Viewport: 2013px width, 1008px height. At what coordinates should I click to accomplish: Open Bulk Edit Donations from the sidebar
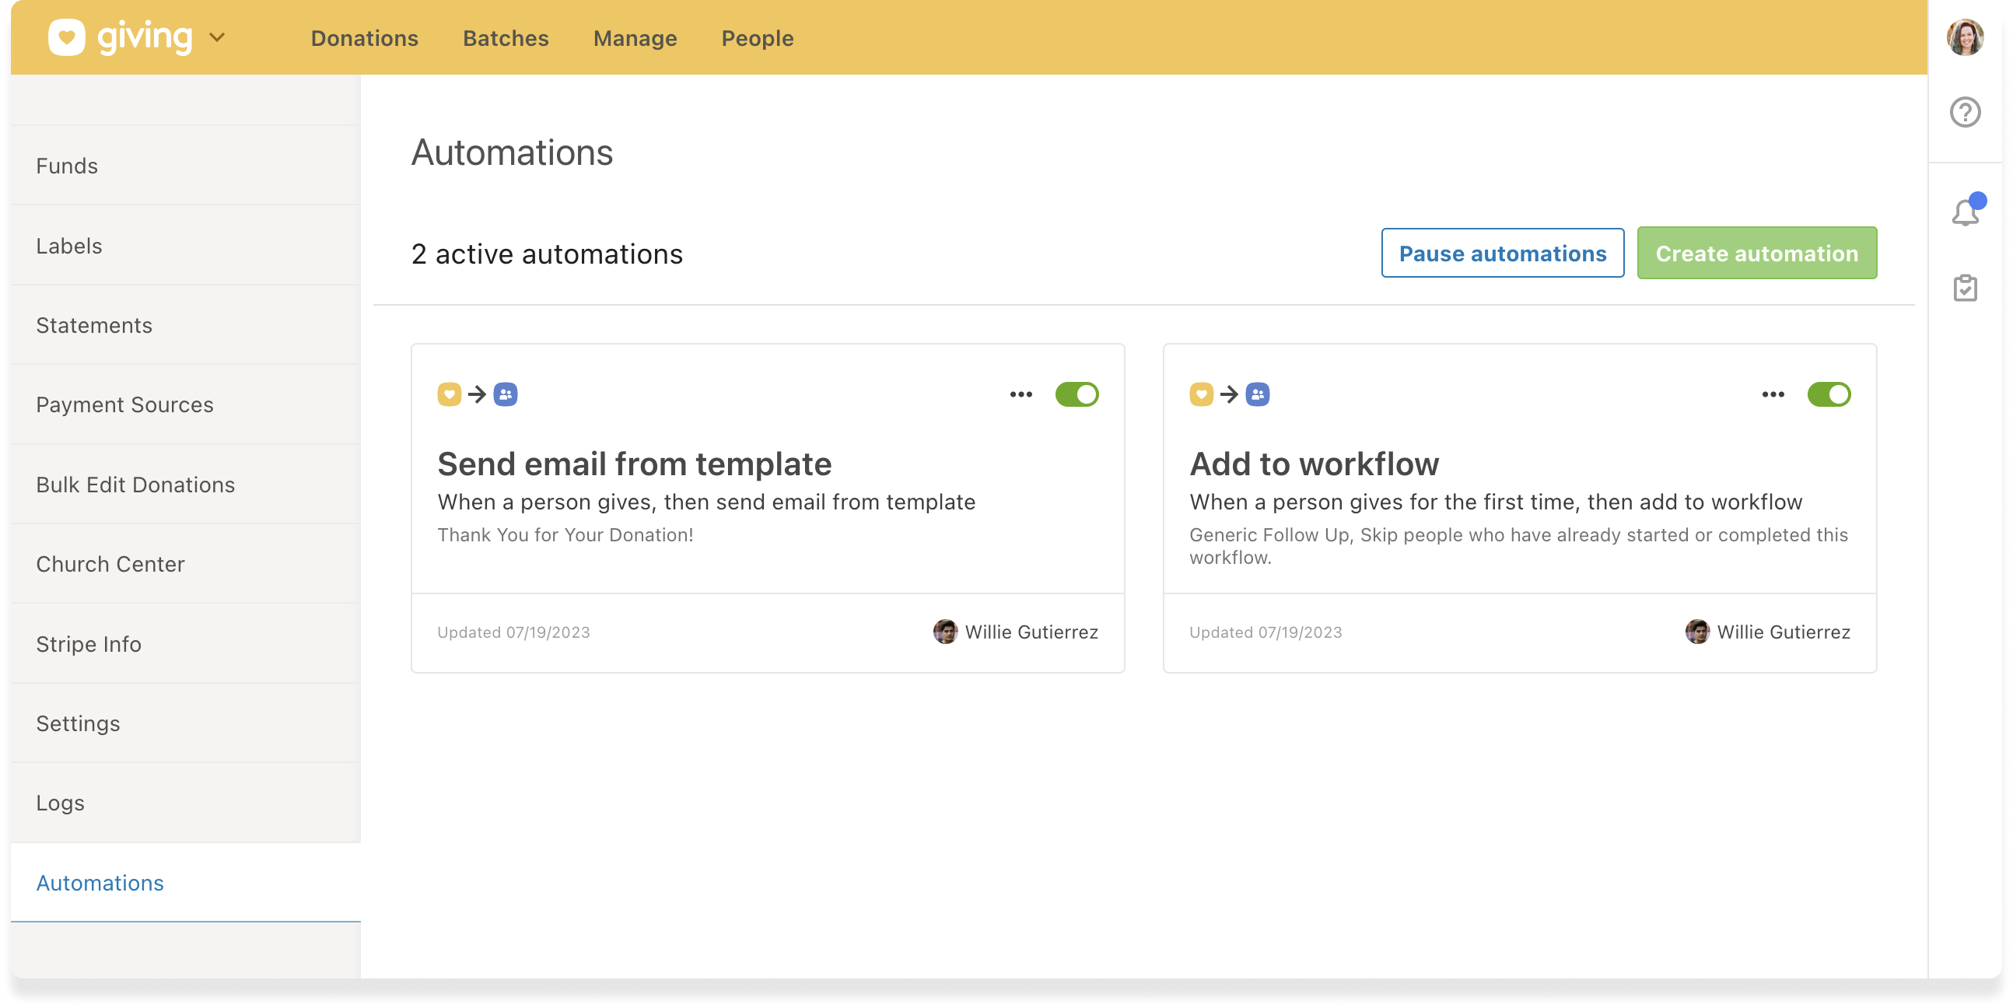coord(135,485)
